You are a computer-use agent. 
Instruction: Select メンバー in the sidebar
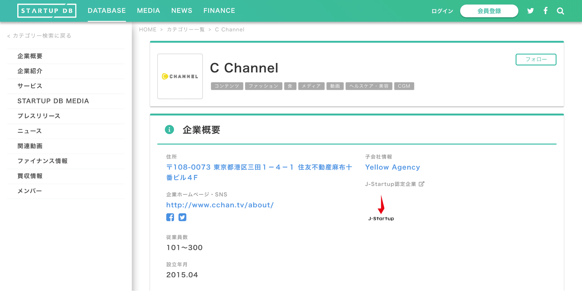tap(66, 191)
